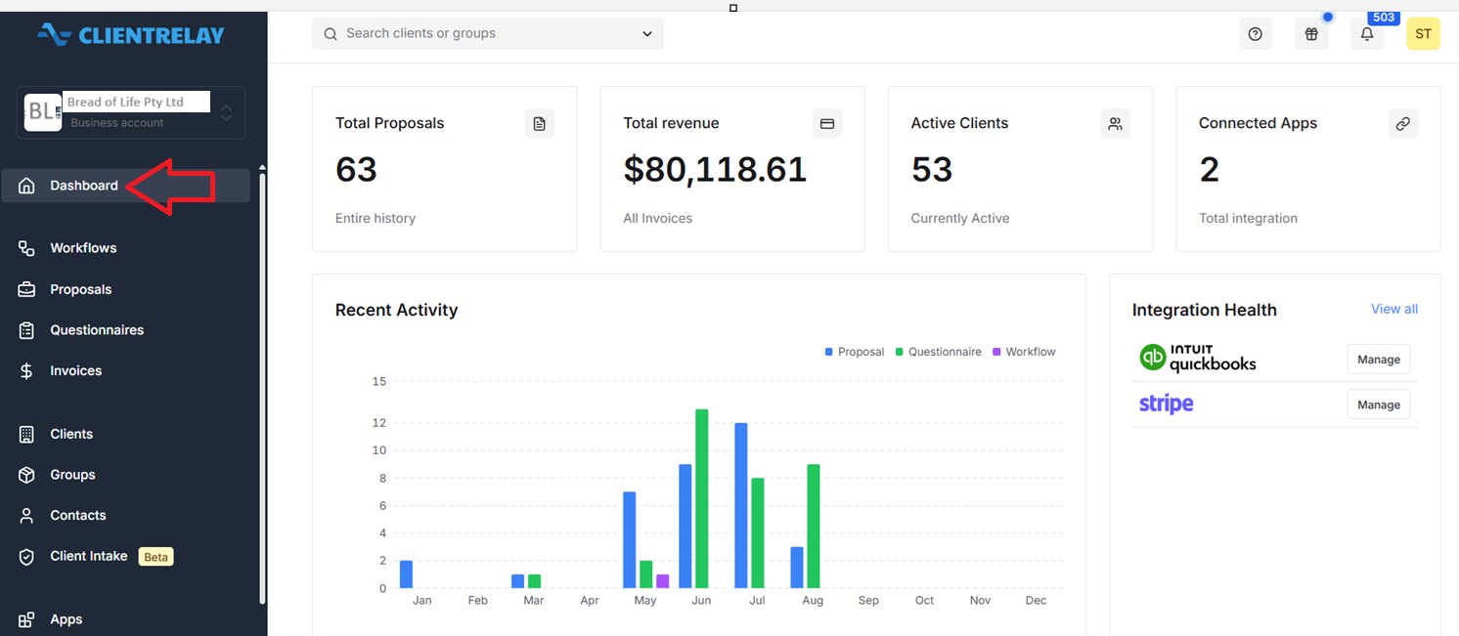
Task: Click View all in Integration Health
Action: [1393, 309]
